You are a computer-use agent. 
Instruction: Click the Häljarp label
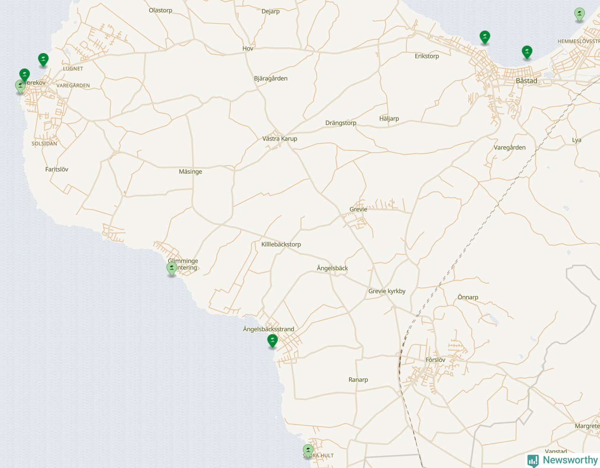[x=389, y=119]
